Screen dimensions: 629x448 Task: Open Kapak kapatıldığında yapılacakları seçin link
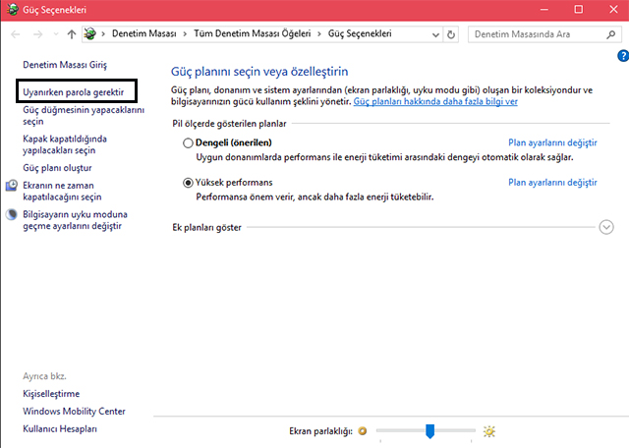click(x=65, y=144)
